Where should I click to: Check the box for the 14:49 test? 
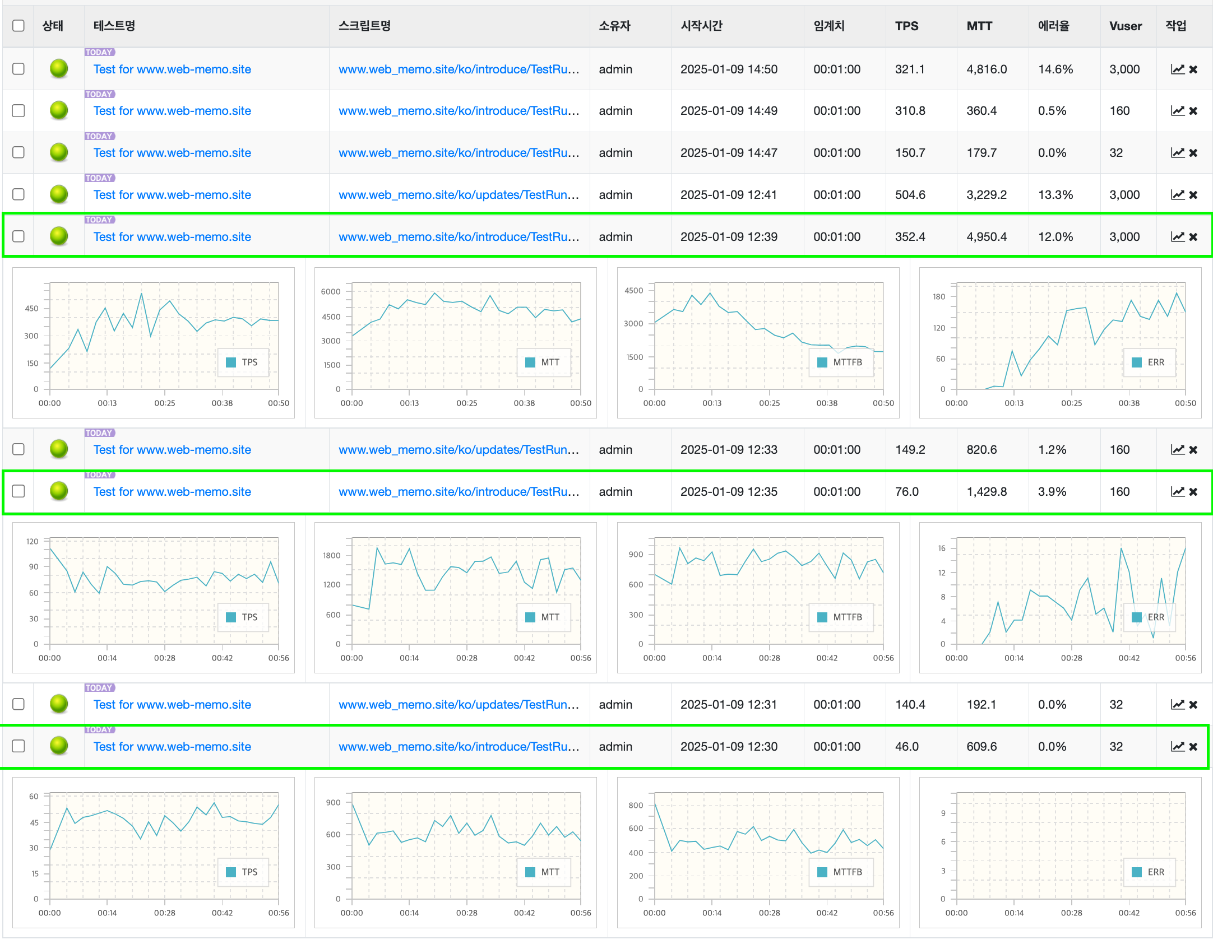tap(18, 110)
